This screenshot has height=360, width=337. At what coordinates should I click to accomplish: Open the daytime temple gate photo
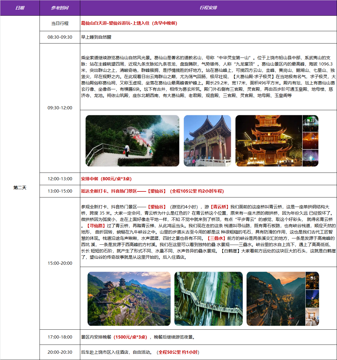click(x=207, y=141)
